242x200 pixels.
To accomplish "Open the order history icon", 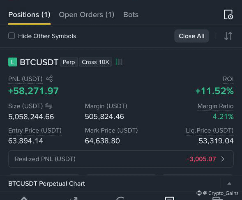I will 228,15.
